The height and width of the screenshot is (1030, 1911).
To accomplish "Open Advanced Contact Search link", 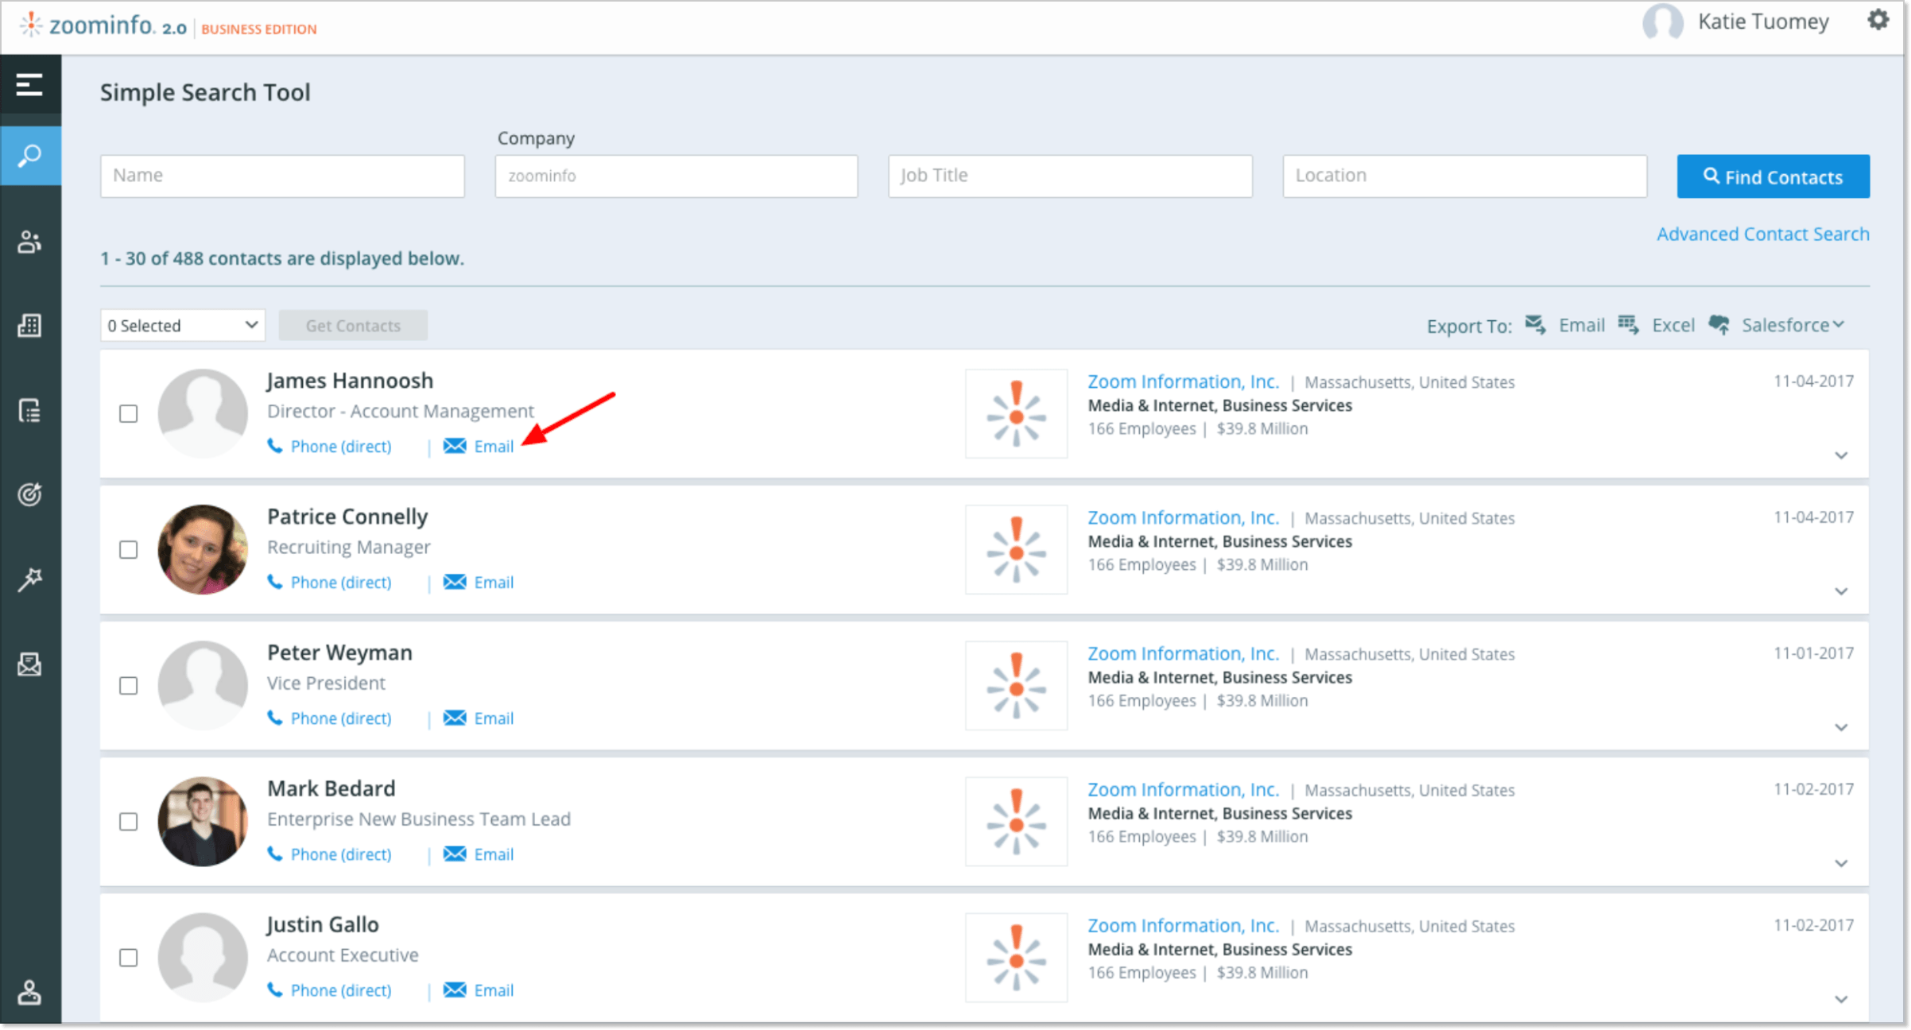I will coord(1762,234).
